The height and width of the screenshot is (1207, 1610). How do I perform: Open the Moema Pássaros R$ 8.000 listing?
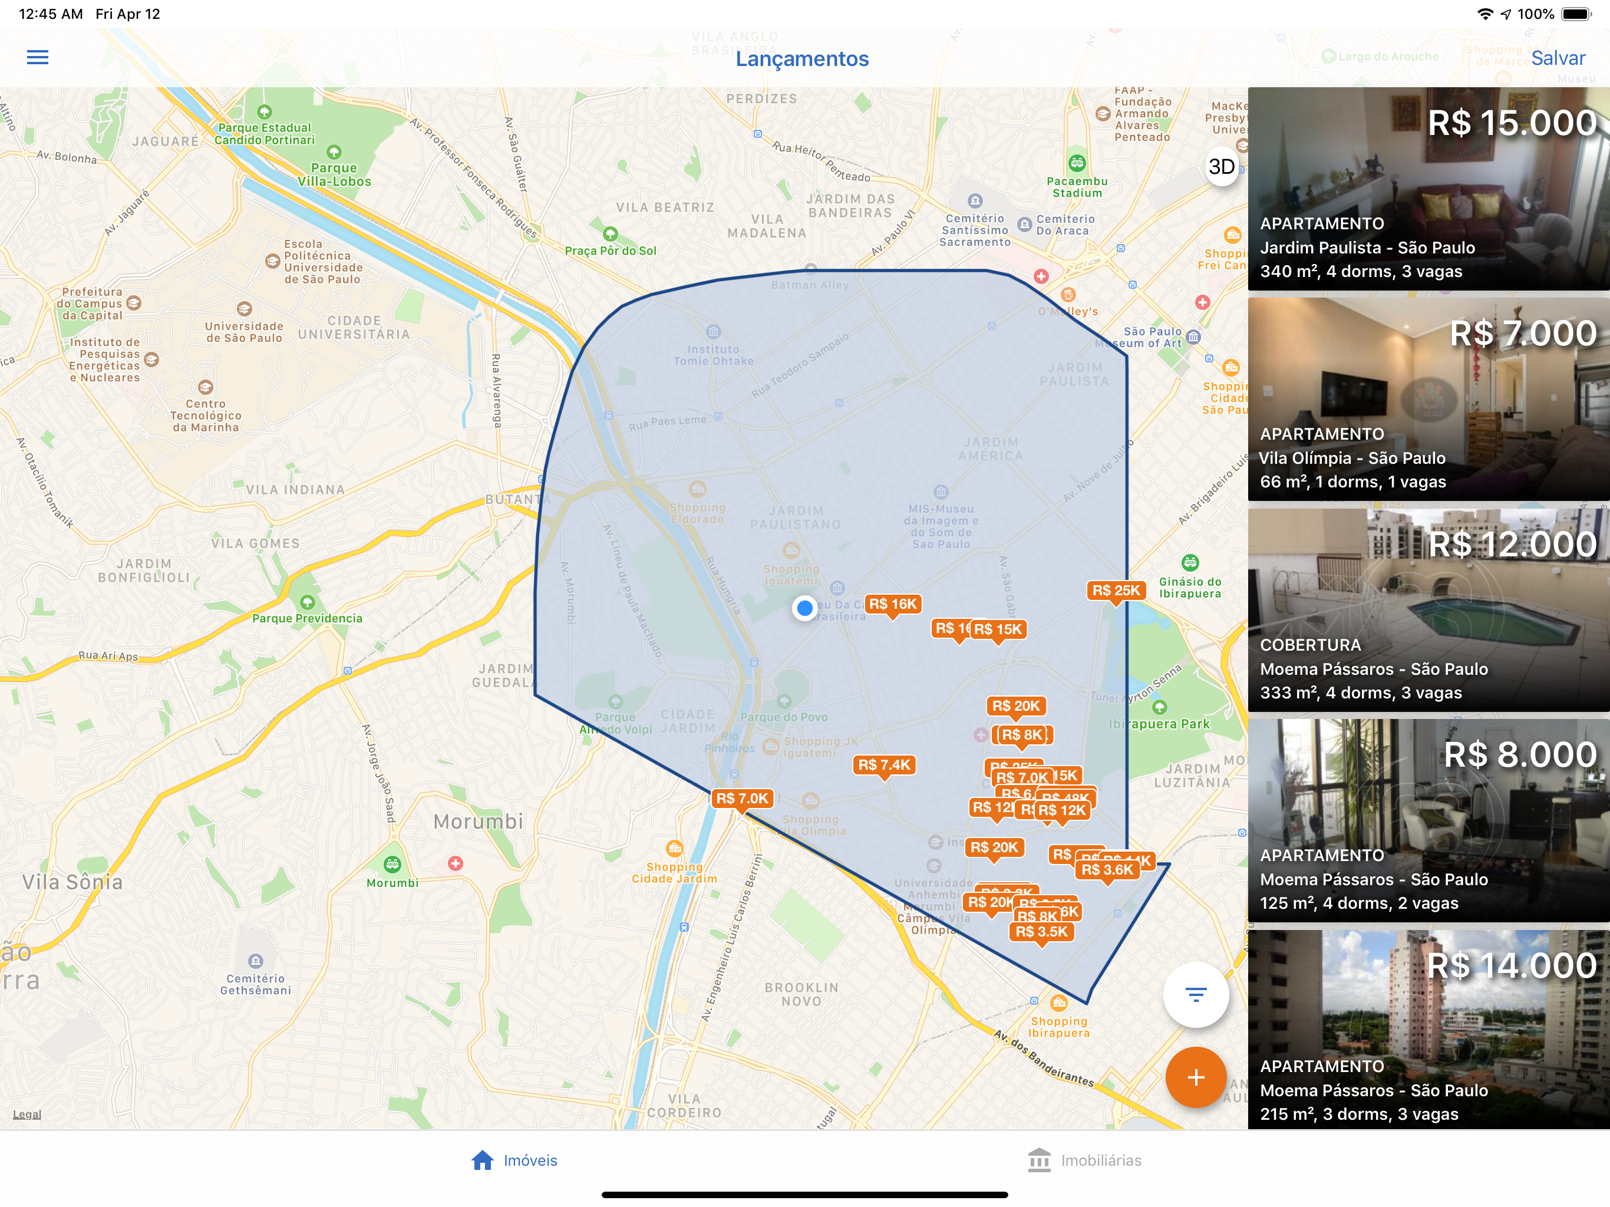(x=1428, y=820)
